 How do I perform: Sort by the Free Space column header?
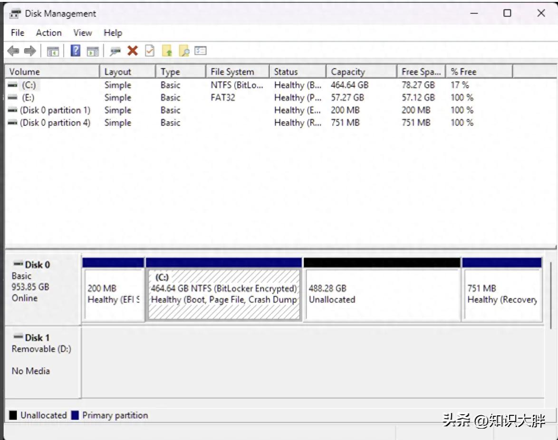421,71
